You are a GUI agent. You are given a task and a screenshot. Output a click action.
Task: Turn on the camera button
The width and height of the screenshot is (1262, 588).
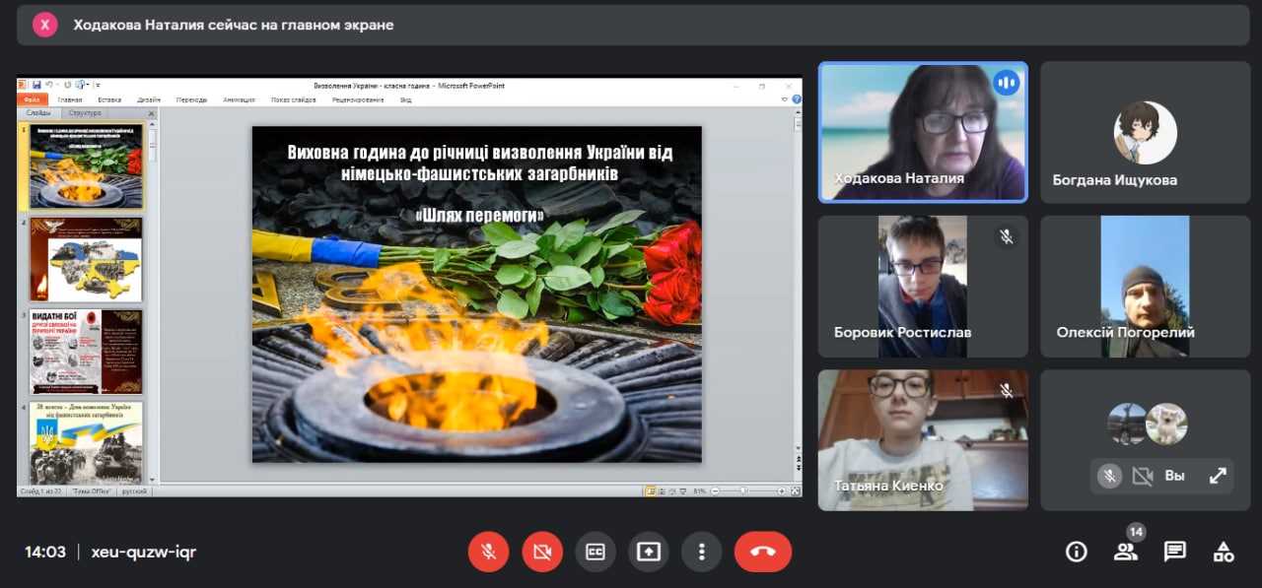541,552
